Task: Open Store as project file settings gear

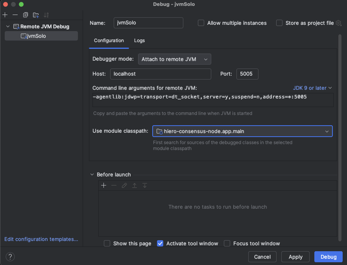Action: pos(338,23)
